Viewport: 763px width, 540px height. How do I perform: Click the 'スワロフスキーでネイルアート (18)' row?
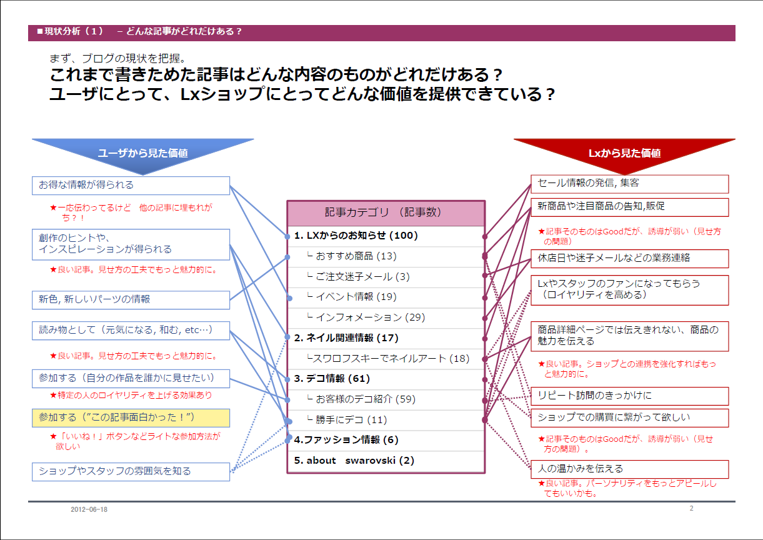pos(386,359)
